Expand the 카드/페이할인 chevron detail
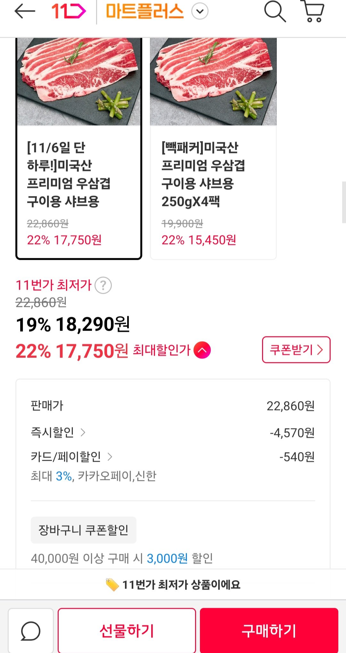Image resolution: width=346 pixels, height=653 pixels. click(110, 457)
